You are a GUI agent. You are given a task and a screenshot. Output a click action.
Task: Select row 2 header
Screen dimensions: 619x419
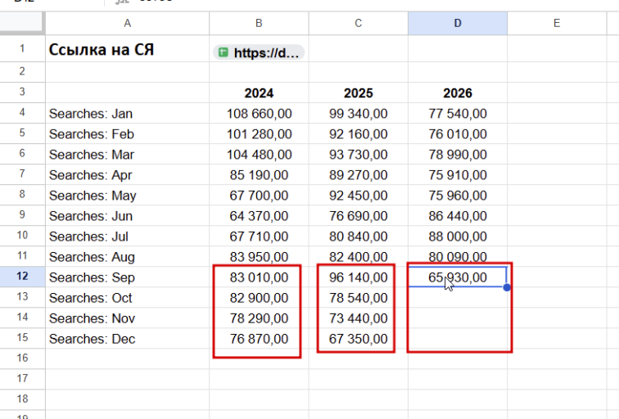(22, 72)
